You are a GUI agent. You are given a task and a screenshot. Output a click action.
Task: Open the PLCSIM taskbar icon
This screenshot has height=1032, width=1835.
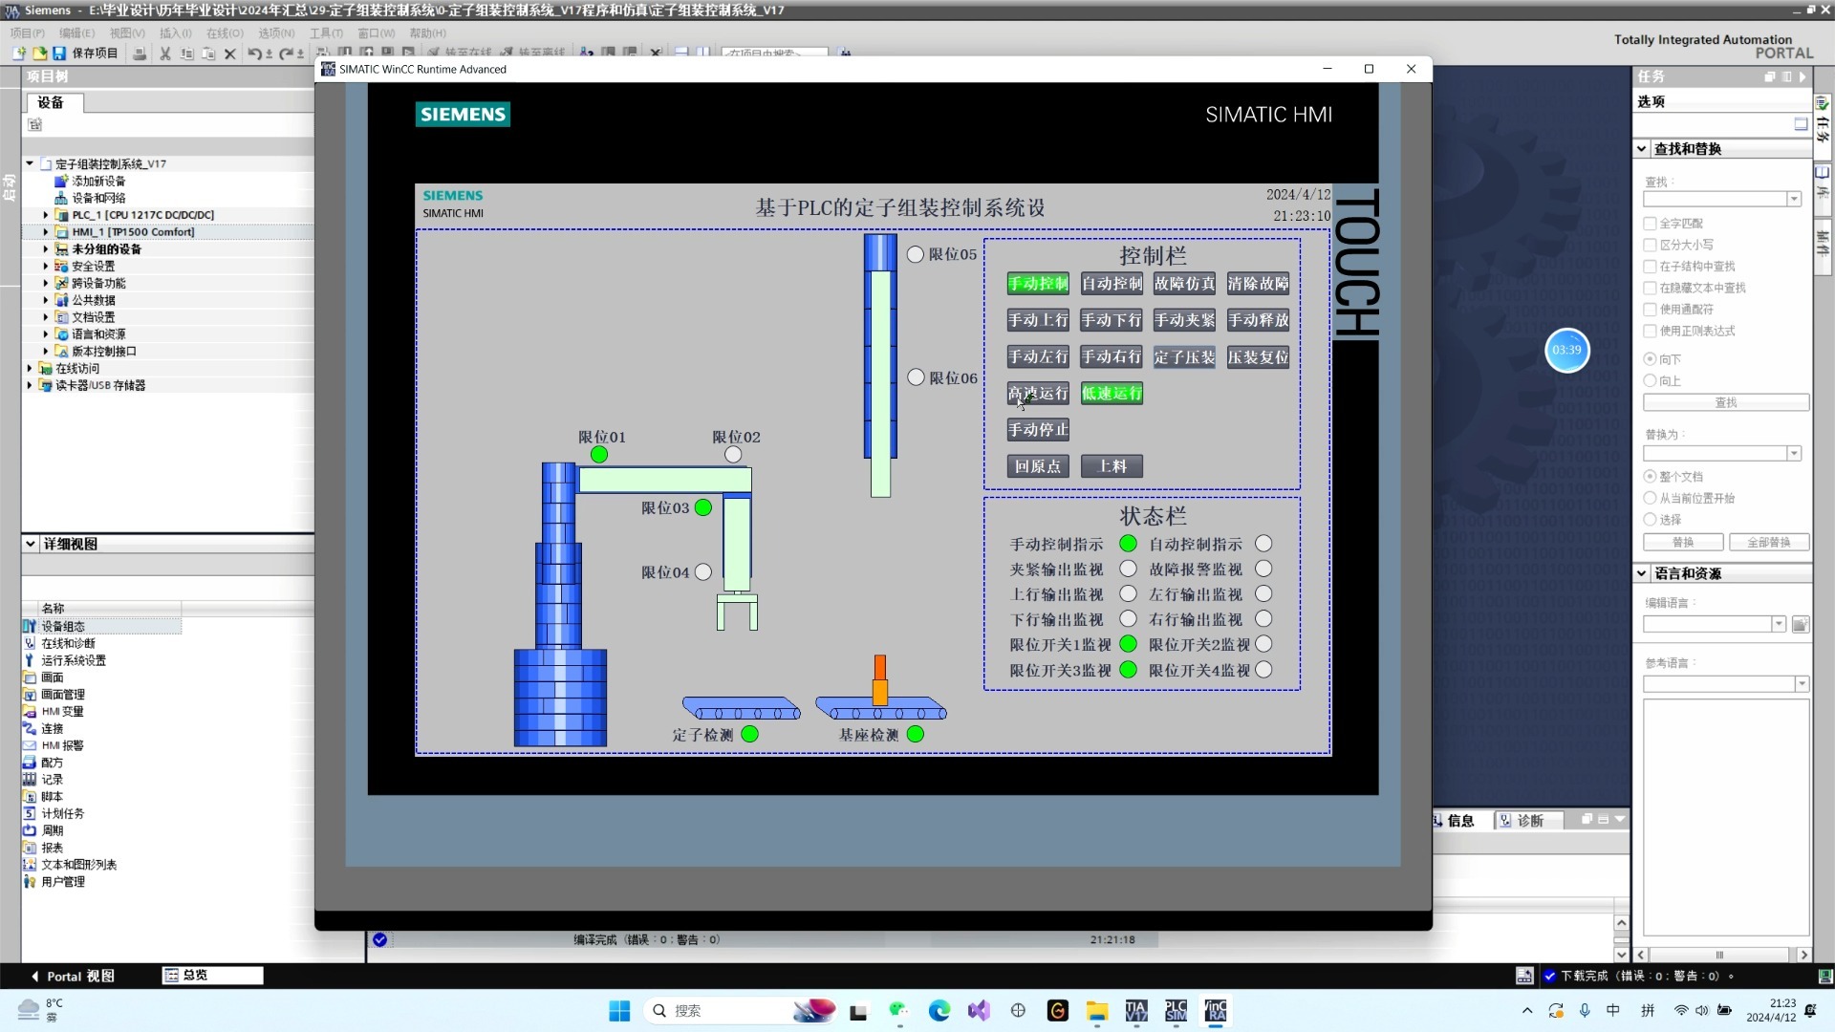point(1176,1011)
